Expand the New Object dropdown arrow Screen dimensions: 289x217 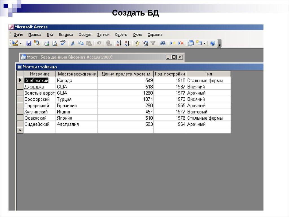tap(205, 43)
